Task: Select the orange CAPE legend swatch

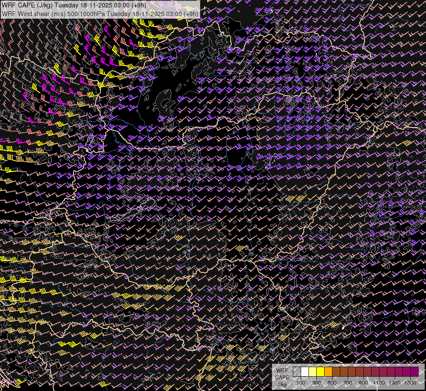Action: pos(328,371)
